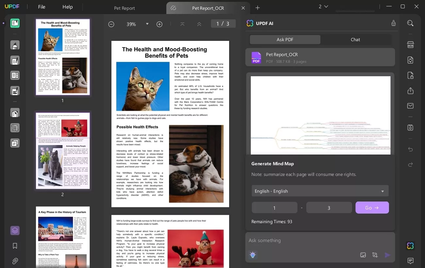
Task: Open the Bookmarks panel
Action: pos(15,246)
